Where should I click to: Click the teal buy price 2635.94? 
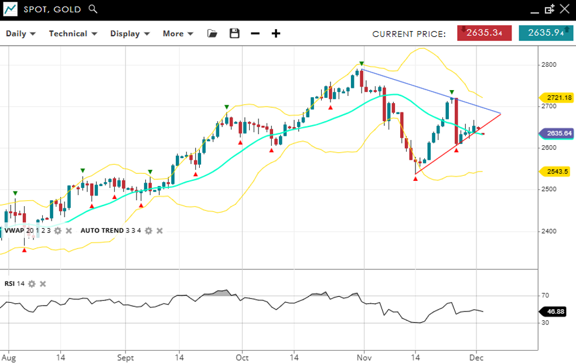[x=546, y=33]
